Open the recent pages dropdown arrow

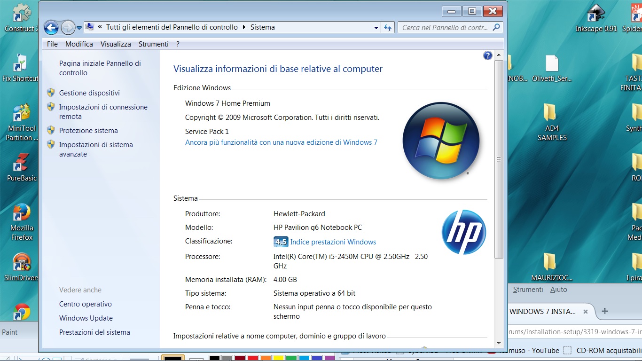point(79,28)
